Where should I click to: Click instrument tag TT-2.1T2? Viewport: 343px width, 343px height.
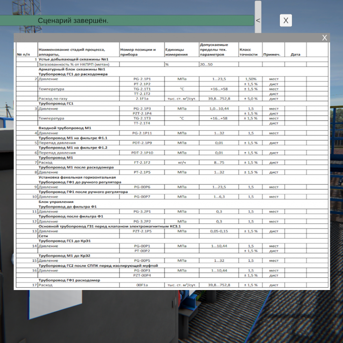(x=142, y=94)
